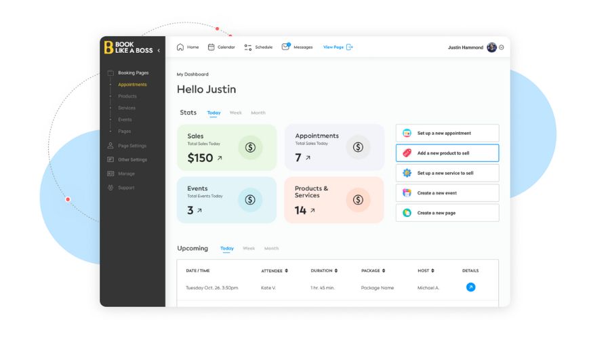Click the Booking Pages folder icon
The height and width of the screenshot is (343, 610).
[110, 73]
